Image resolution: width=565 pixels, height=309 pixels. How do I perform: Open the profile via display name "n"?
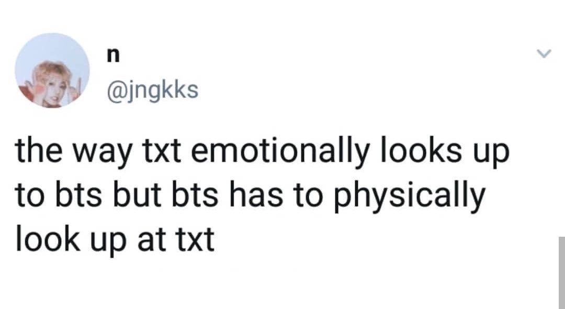coord(113,56)
